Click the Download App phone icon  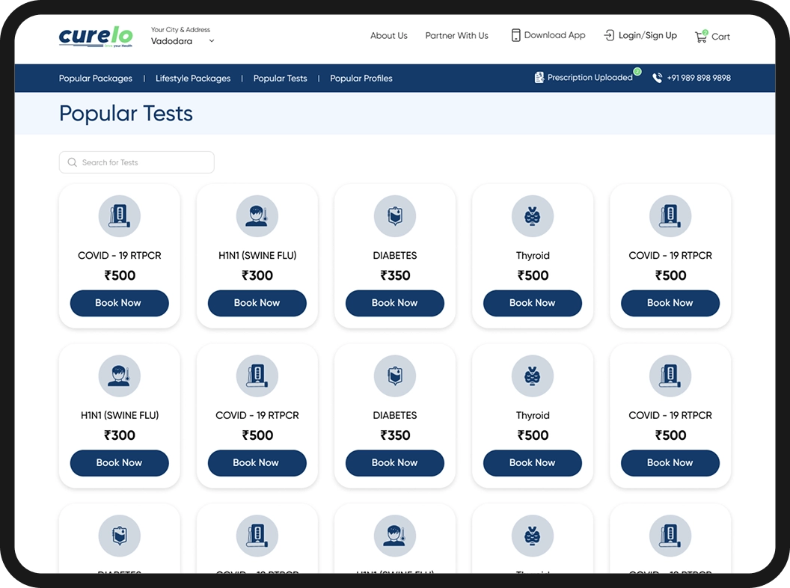515,35
